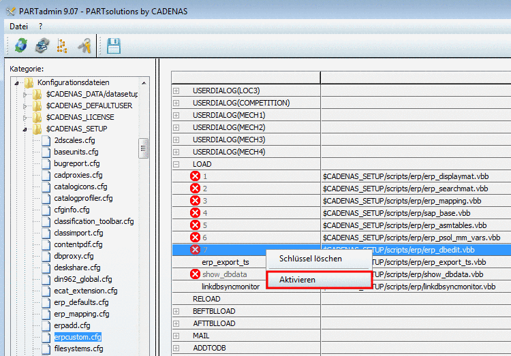Image resolution: width=511 pixels, height=356 pixels.
Task: Select deskshare.cfg in the tree
Action: tap(77, 268)
